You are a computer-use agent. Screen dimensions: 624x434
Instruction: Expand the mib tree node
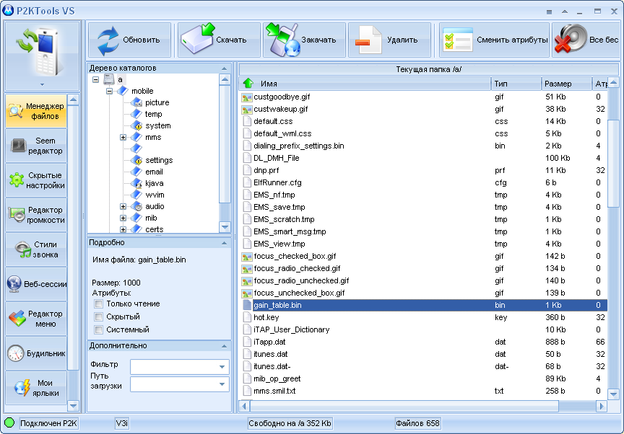[123, 218]
